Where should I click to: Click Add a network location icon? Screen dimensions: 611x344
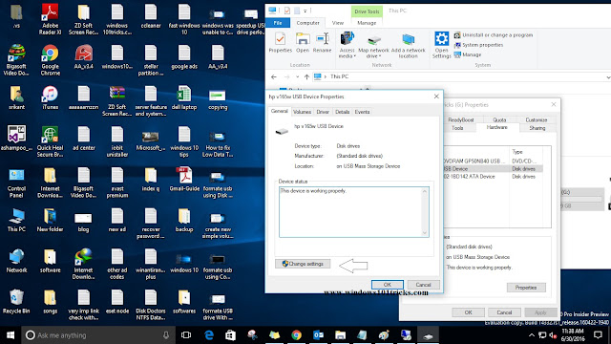tap(408, 46)
